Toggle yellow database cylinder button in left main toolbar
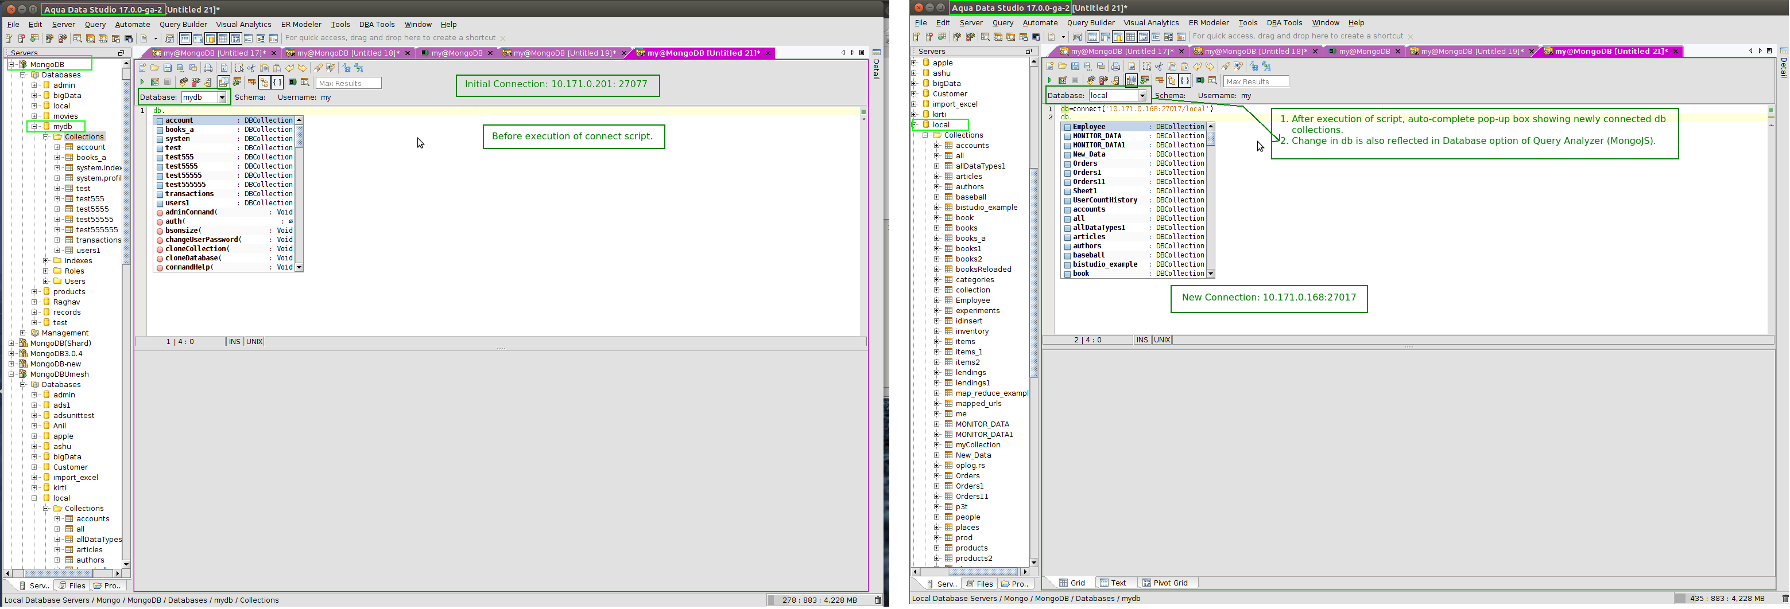The image size is (1790, 609). click(x=211, y=38)
